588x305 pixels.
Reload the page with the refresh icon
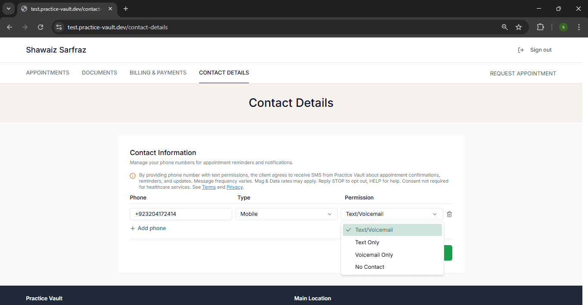[x=40, y=27]
